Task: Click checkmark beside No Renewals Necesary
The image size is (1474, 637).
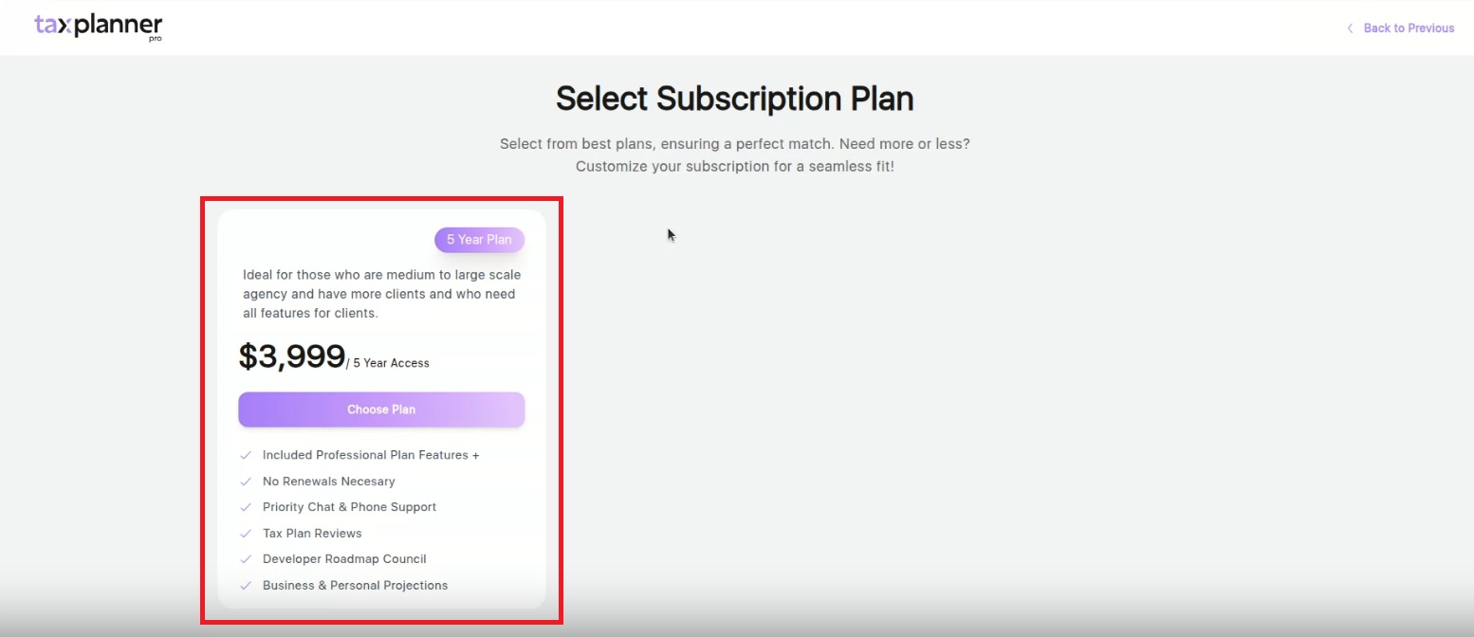Action: pyautogui.click(x=246, y=482)
